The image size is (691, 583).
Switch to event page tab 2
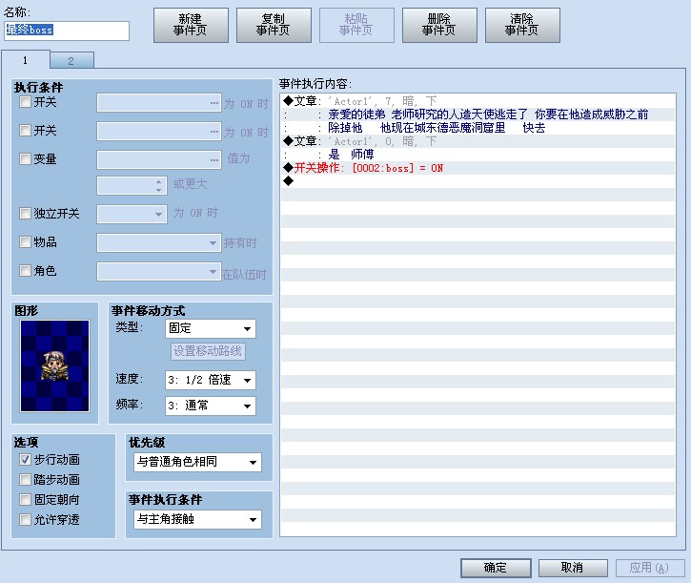[71, 60]
